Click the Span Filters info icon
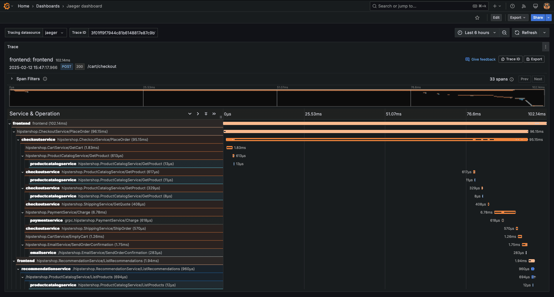Screen dimensions: 554x297 [45, 79]
